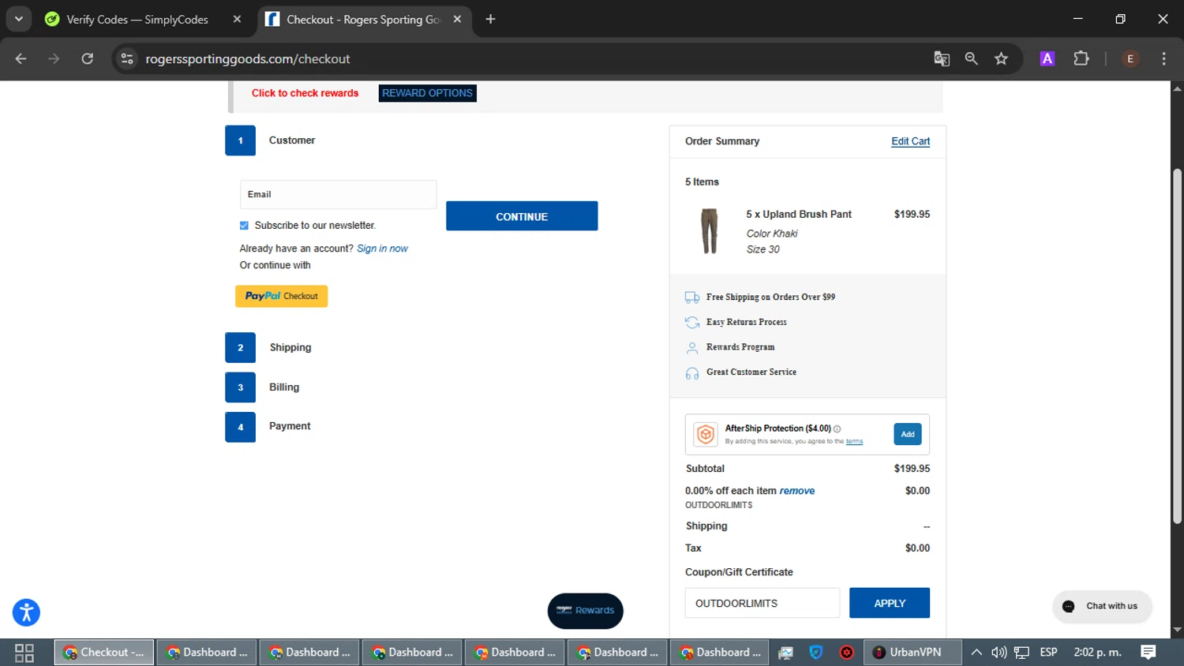Click the translate page icon
Screen dimensions: 1184x666
click(x=941, y=58)
